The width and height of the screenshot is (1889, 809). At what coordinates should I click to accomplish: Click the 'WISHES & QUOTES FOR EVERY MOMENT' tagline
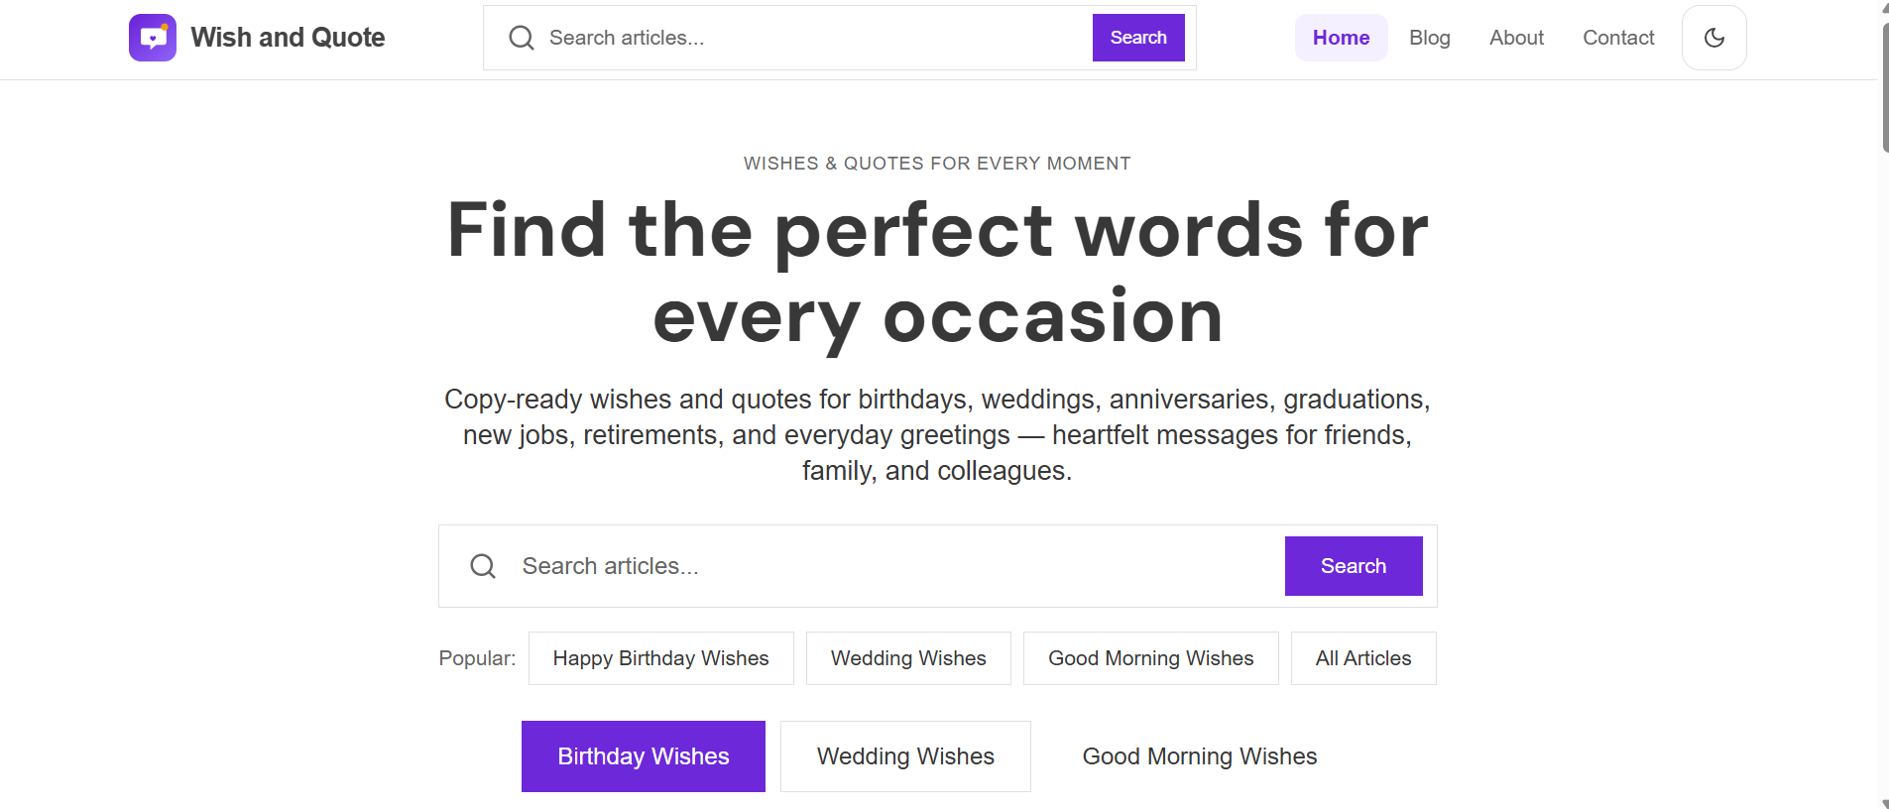click(937, 164)
